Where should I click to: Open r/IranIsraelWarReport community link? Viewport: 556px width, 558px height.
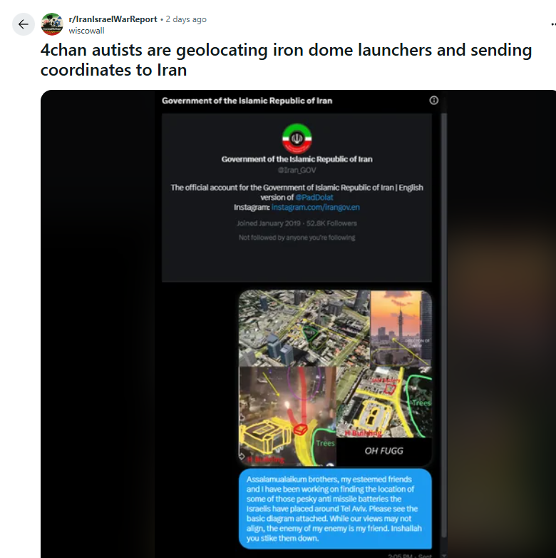pos(113,19)
